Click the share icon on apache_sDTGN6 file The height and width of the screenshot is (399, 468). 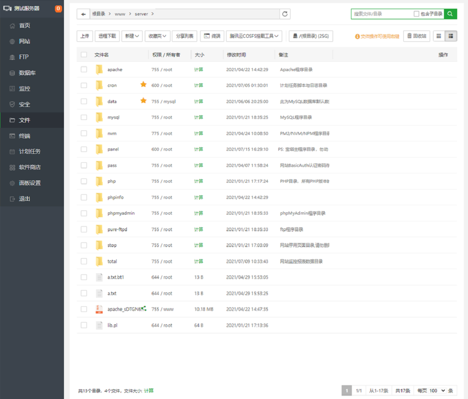point(144,309)
